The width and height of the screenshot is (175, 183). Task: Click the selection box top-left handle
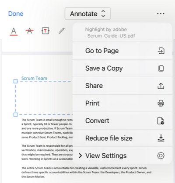click(16, 81)
